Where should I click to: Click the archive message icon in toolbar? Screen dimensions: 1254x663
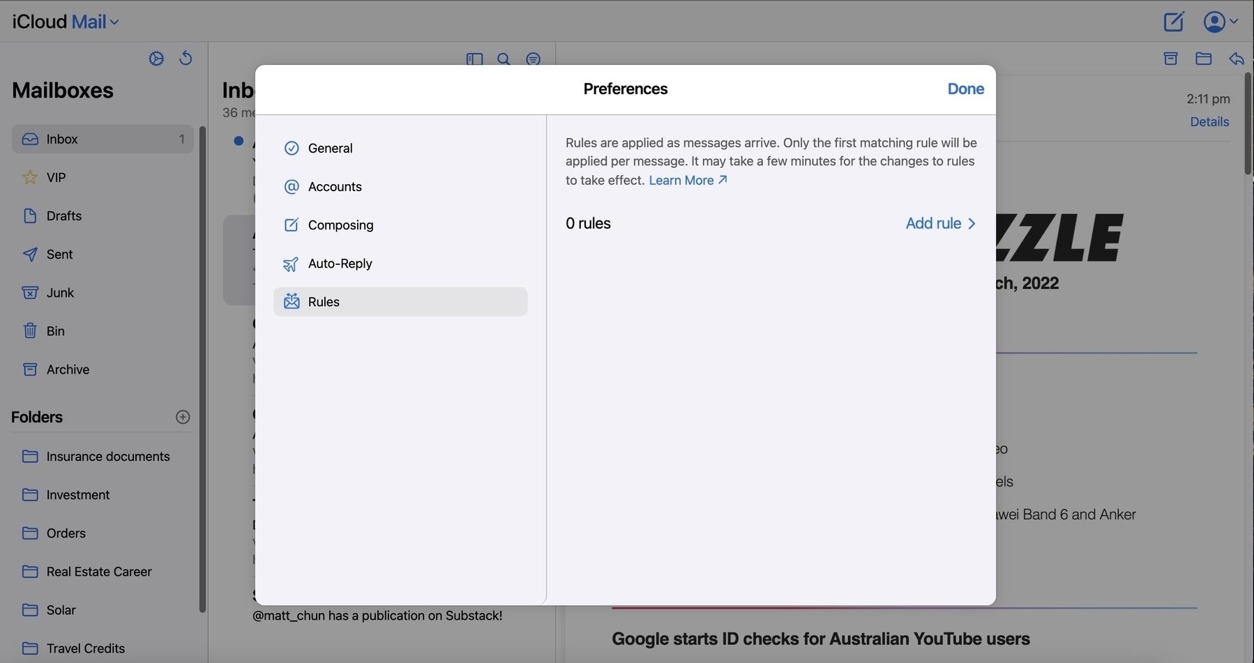click(1171, 59)
